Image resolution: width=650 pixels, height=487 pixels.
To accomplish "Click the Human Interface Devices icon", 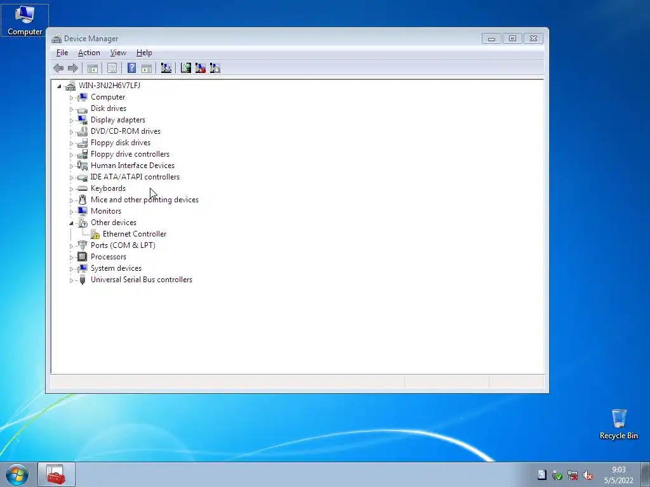I will click(x=83, y=166).
